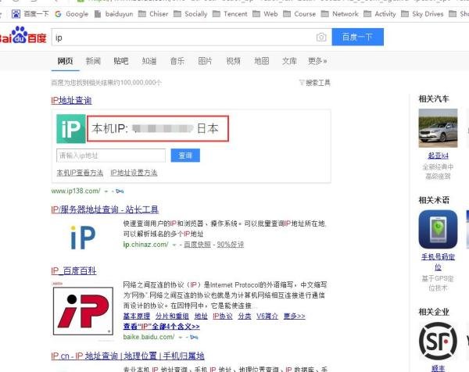Open the Course bookmark folder

[x=299, y=14]
